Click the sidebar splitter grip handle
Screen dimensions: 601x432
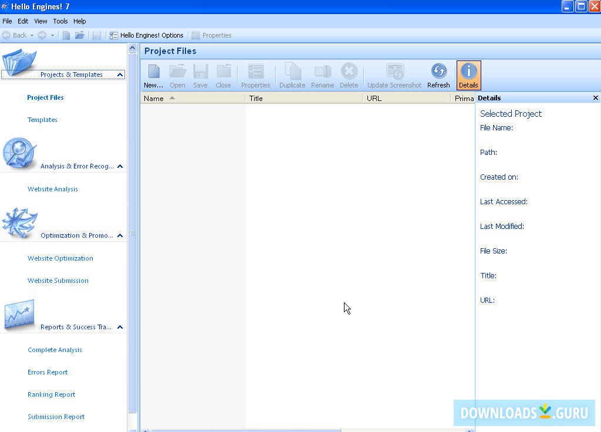pyautogui.click(x=132, y=232)
